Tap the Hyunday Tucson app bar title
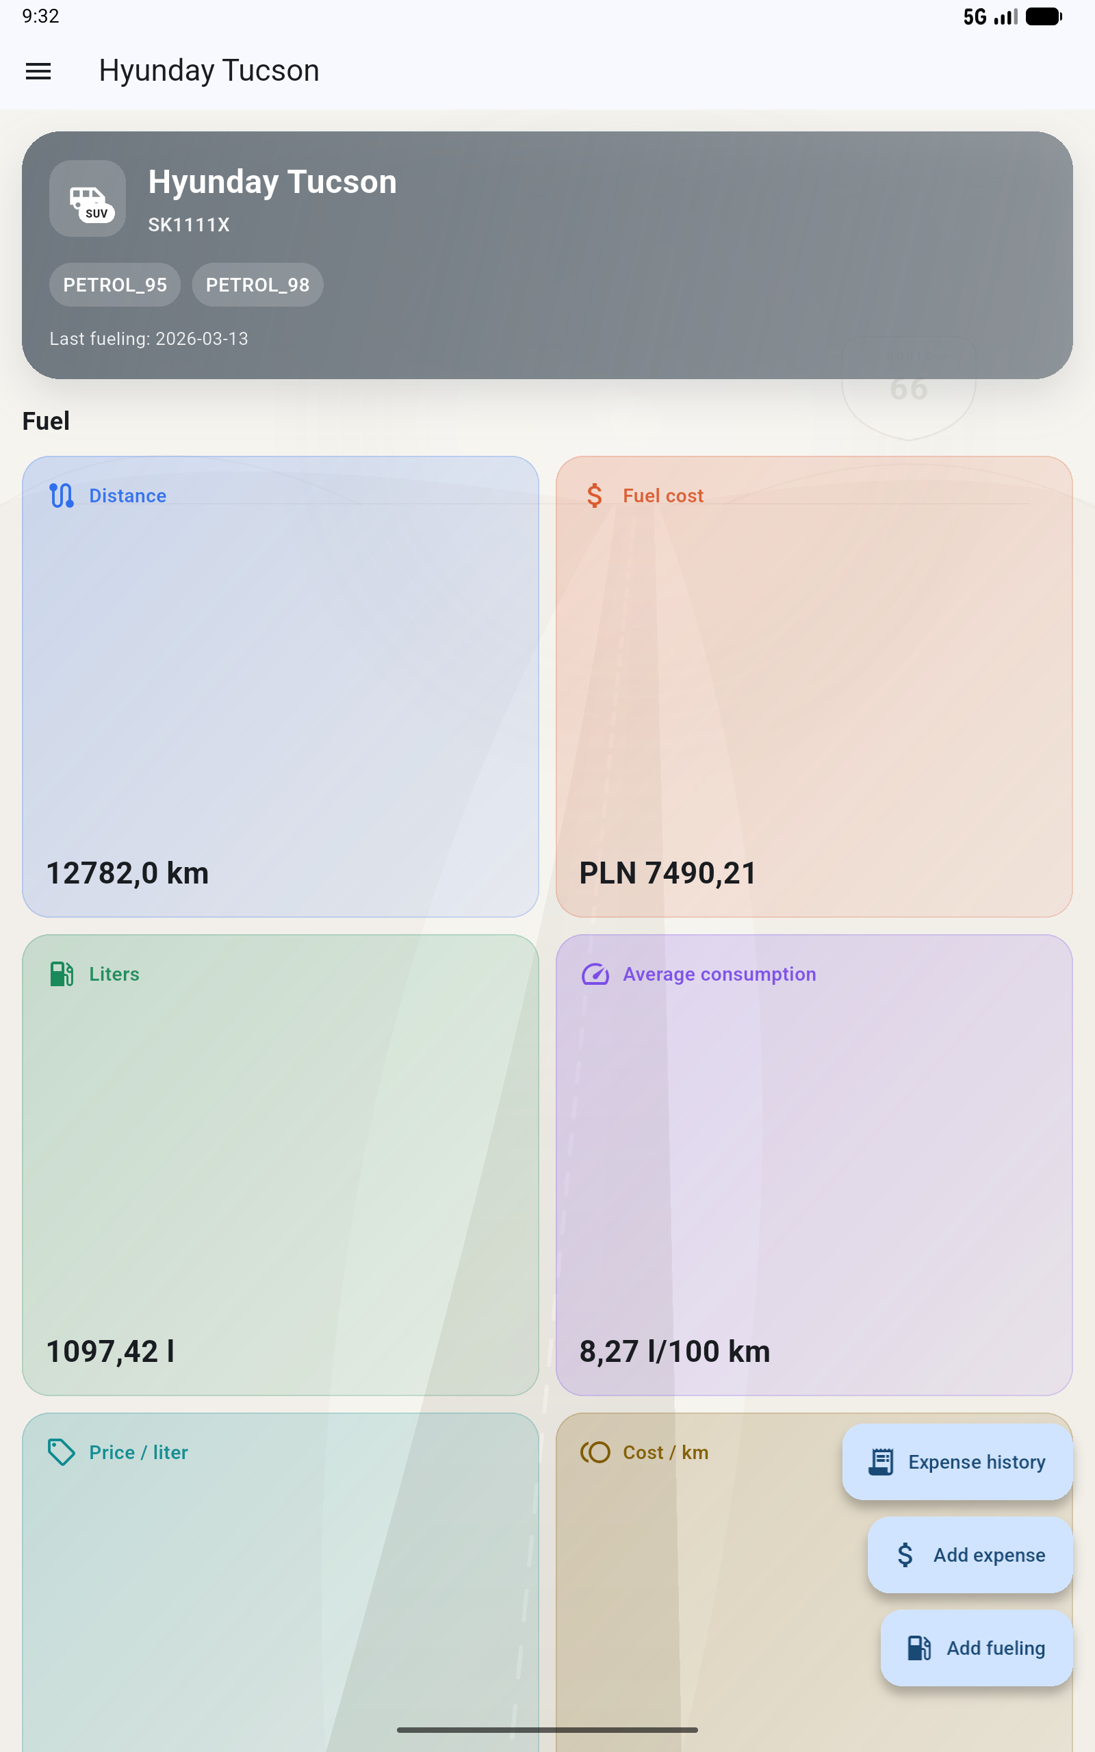Screen dimensions: 1095x1752 209,71
